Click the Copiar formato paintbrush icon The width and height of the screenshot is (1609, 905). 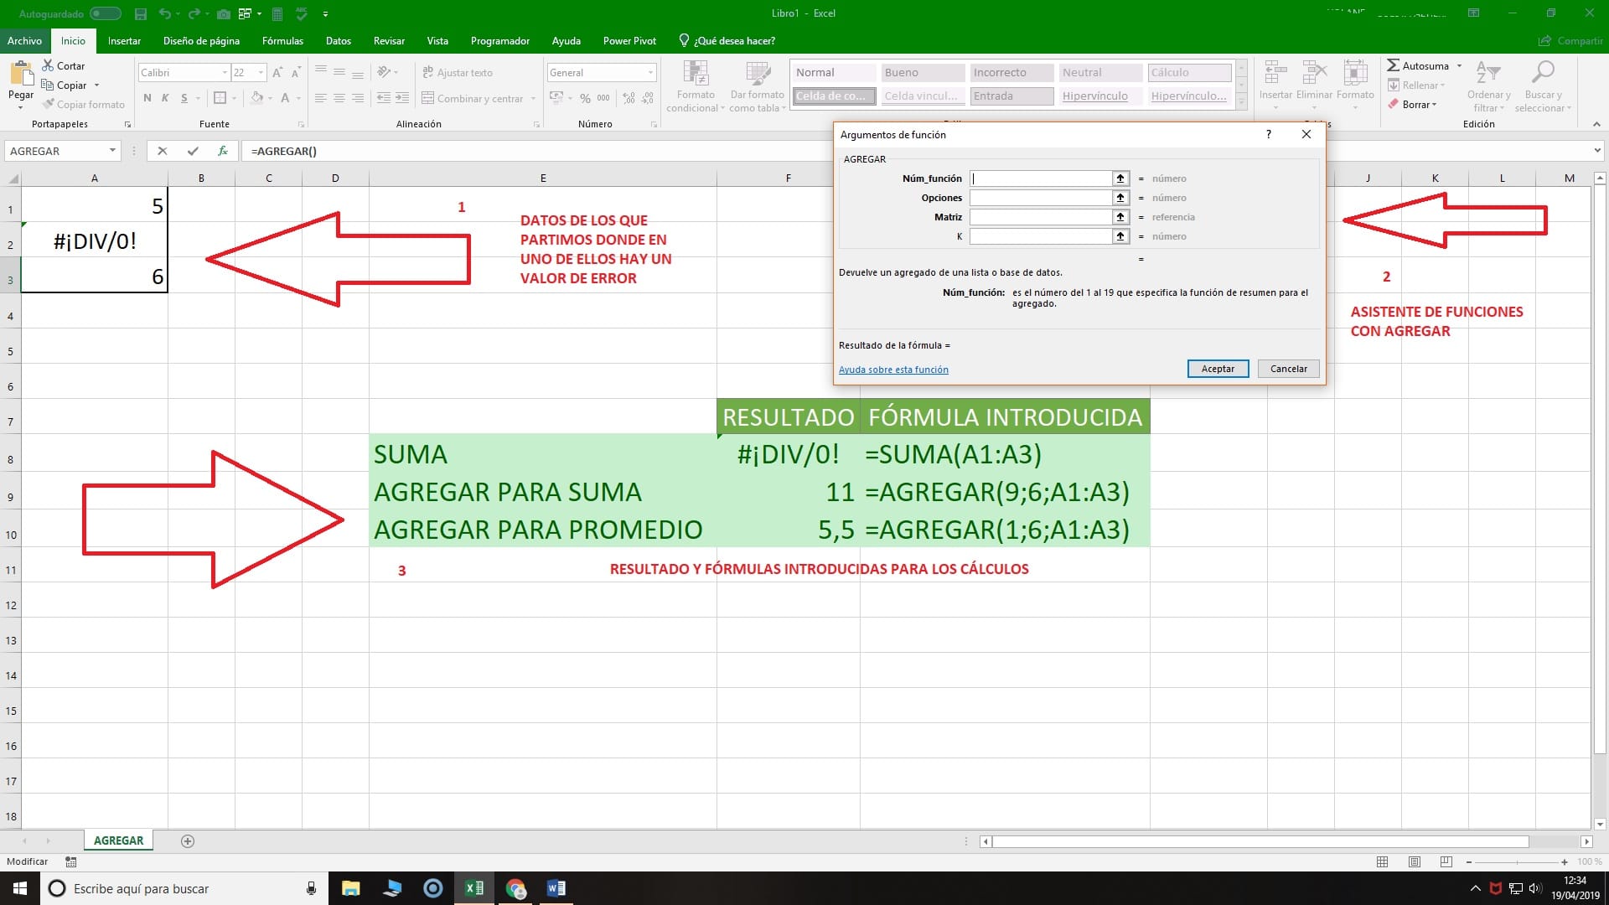[49, 105]
